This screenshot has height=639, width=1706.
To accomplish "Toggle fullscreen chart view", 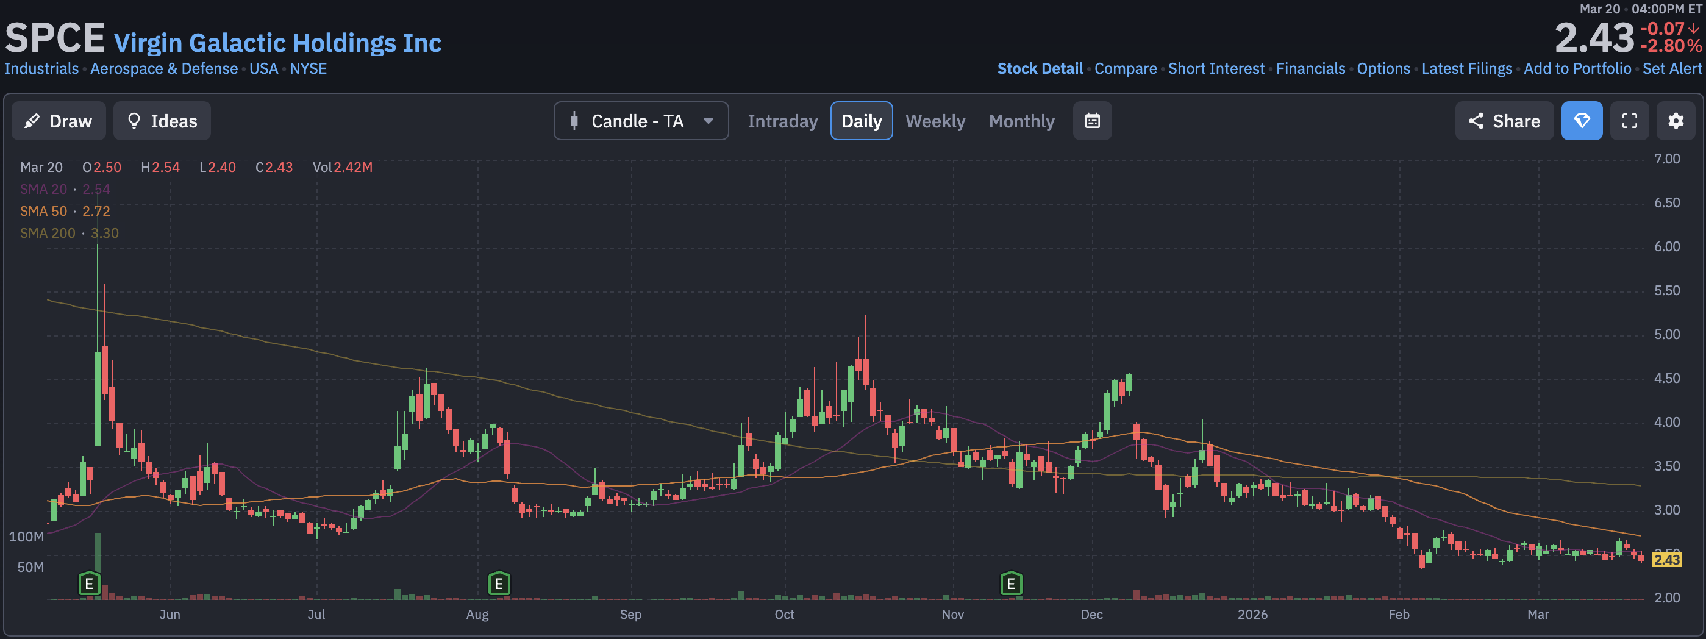I will [x=1629, y=121].
